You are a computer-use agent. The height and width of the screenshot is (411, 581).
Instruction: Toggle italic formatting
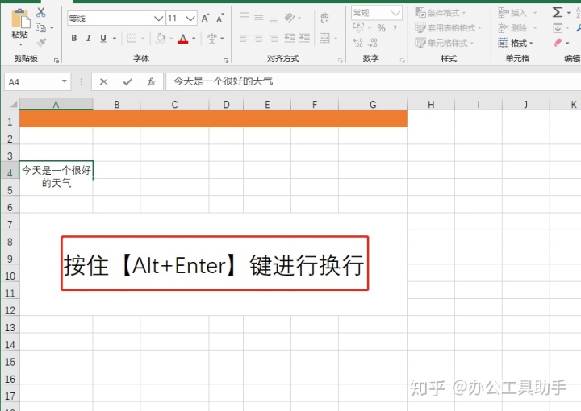[x=89, y=38]
